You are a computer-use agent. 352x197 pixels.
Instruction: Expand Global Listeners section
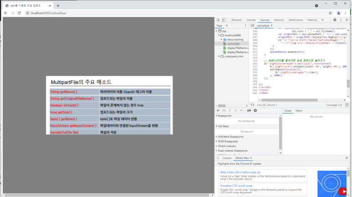(x=226, y=146)
